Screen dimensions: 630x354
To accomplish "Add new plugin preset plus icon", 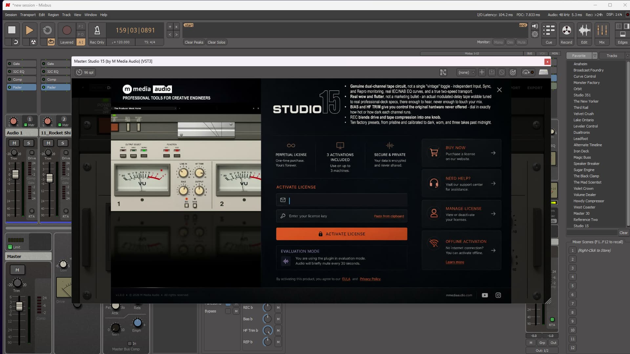I will (482, 72).
